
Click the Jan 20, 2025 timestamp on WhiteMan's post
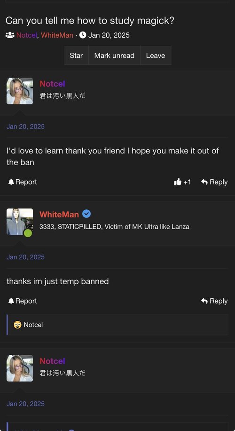[25, 257]
